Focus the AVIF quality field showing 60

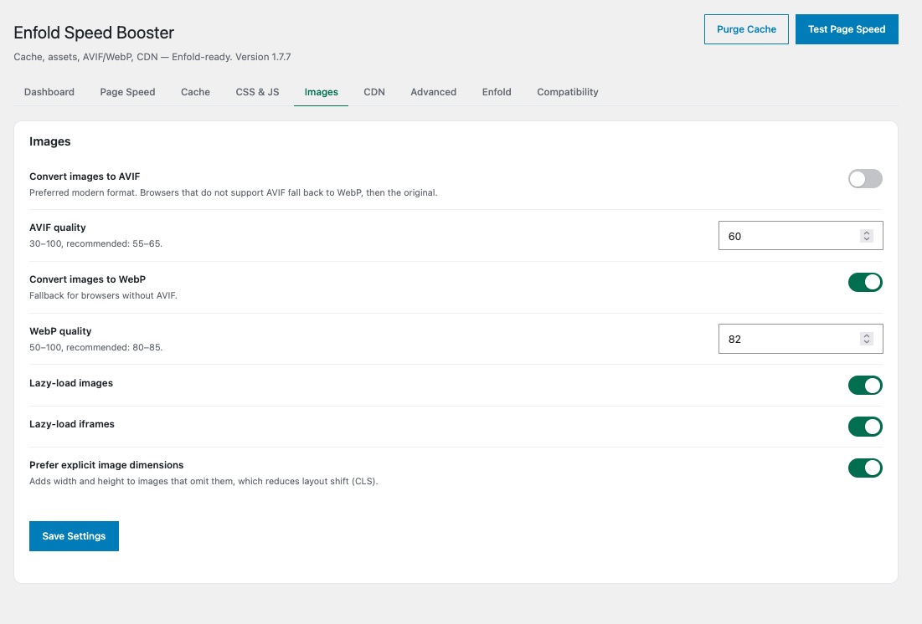801,236
